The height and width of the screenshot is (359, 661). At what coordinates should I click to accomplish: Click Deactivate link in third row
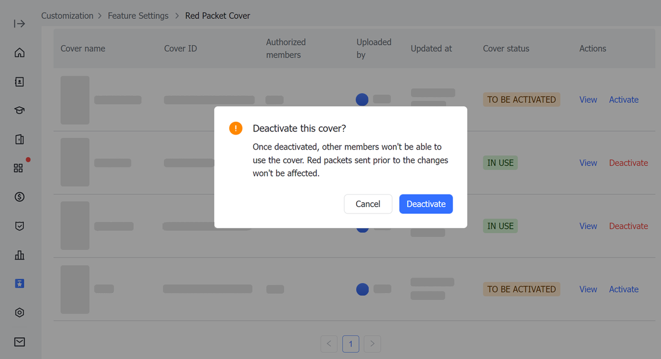click(628, 226)
